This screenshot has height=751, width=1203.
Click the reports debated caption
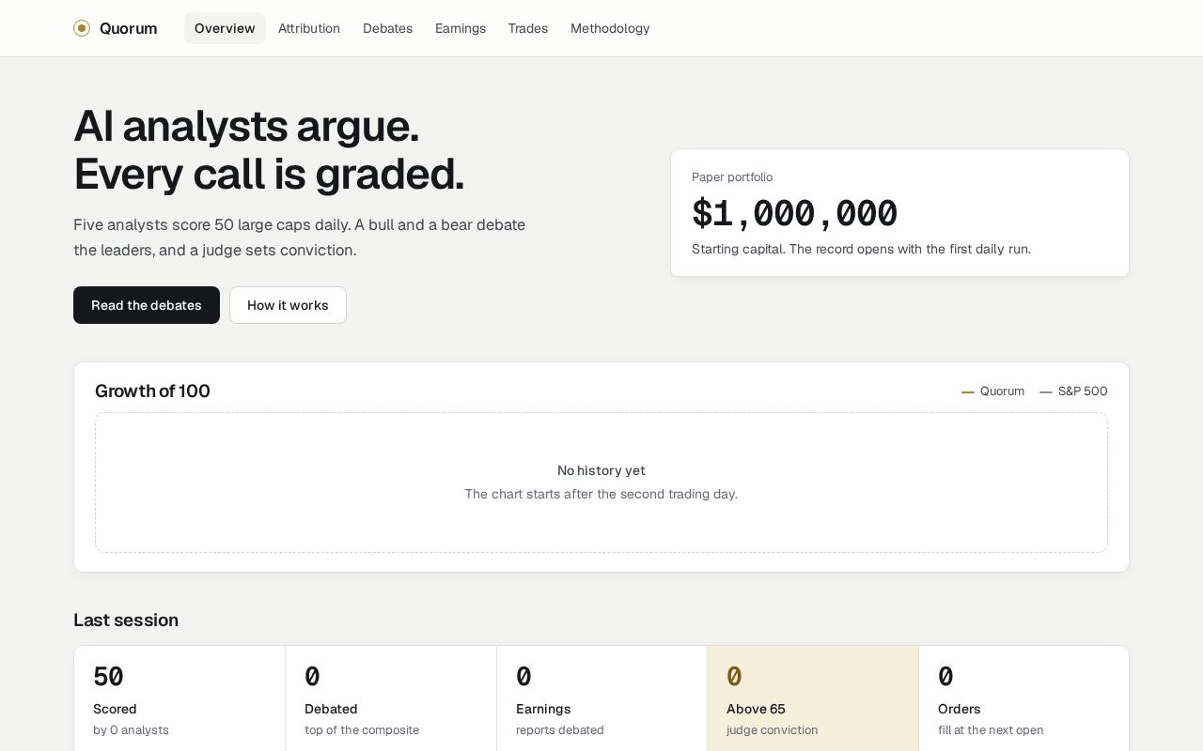(x=560, y=730)
